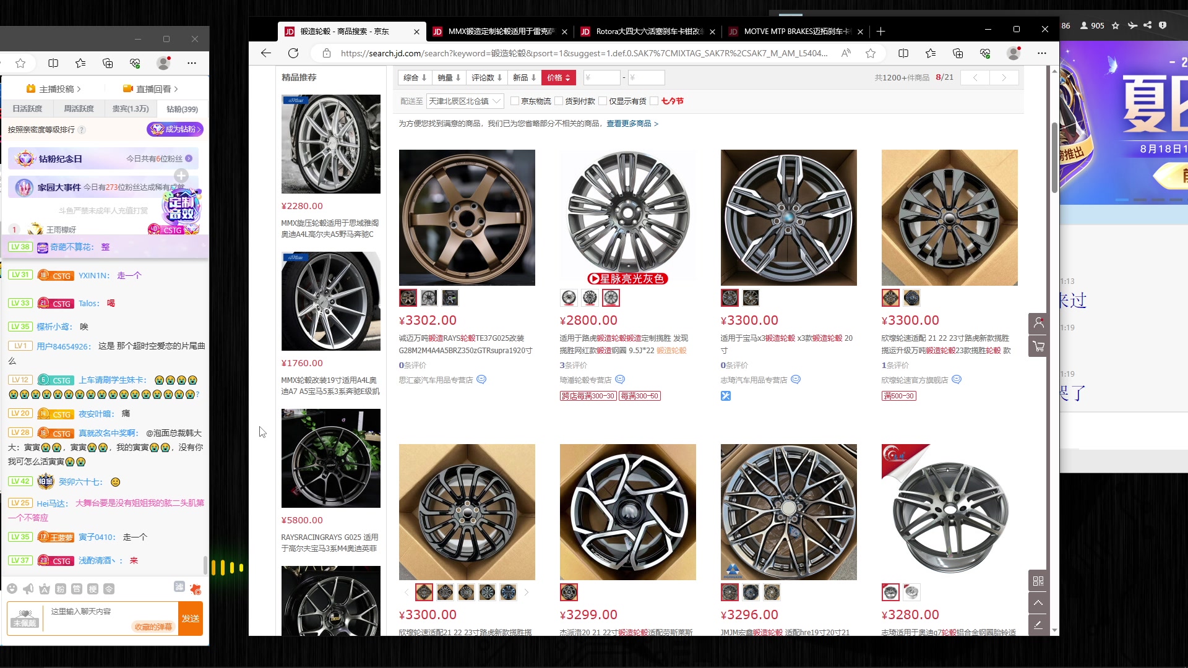Image resolution: width=1188 pixels, height=668 pixels.
Task: Check the 货到付款 filter
Action: click(559, 101)
